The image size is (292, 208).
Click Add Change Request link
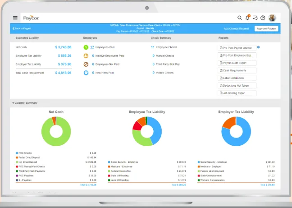(x=236, y=28)
